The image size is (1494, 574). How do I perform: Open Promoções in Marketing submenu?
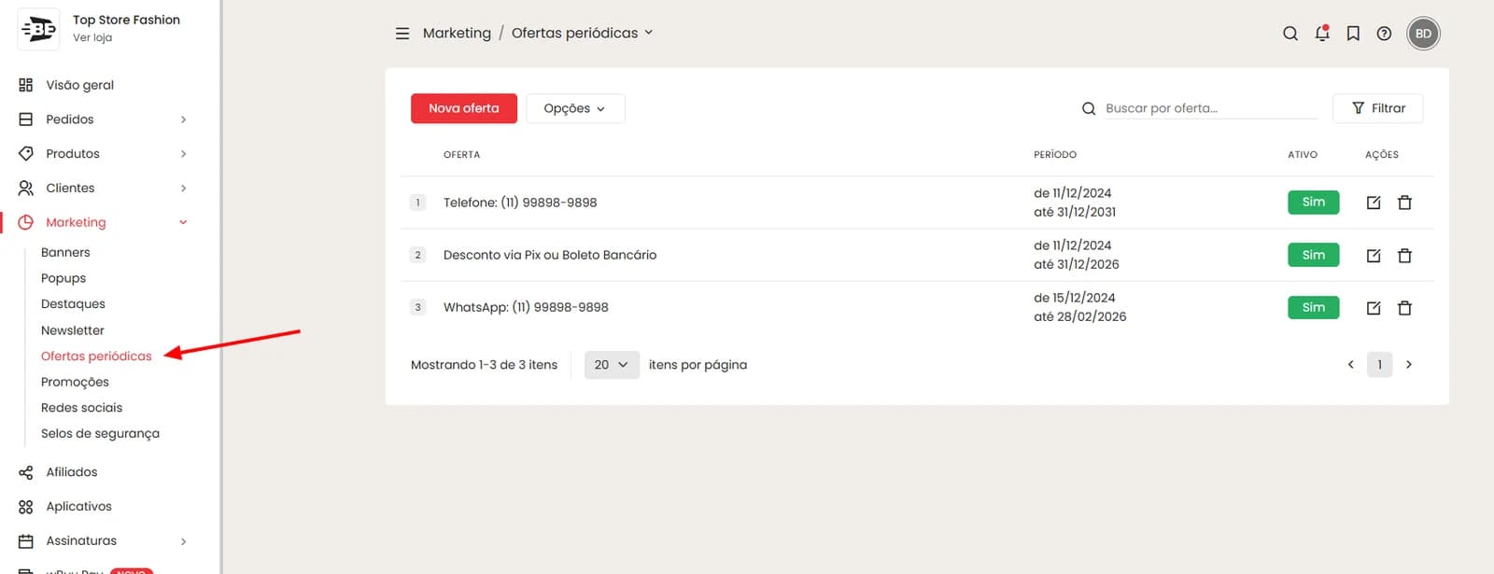pos(75,382)
